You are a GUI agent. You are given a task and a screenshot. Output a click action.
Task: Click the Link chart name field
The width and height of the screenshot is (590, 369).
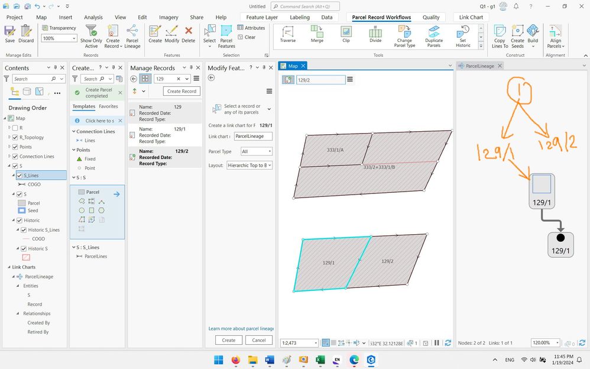(x=253, y=136)
